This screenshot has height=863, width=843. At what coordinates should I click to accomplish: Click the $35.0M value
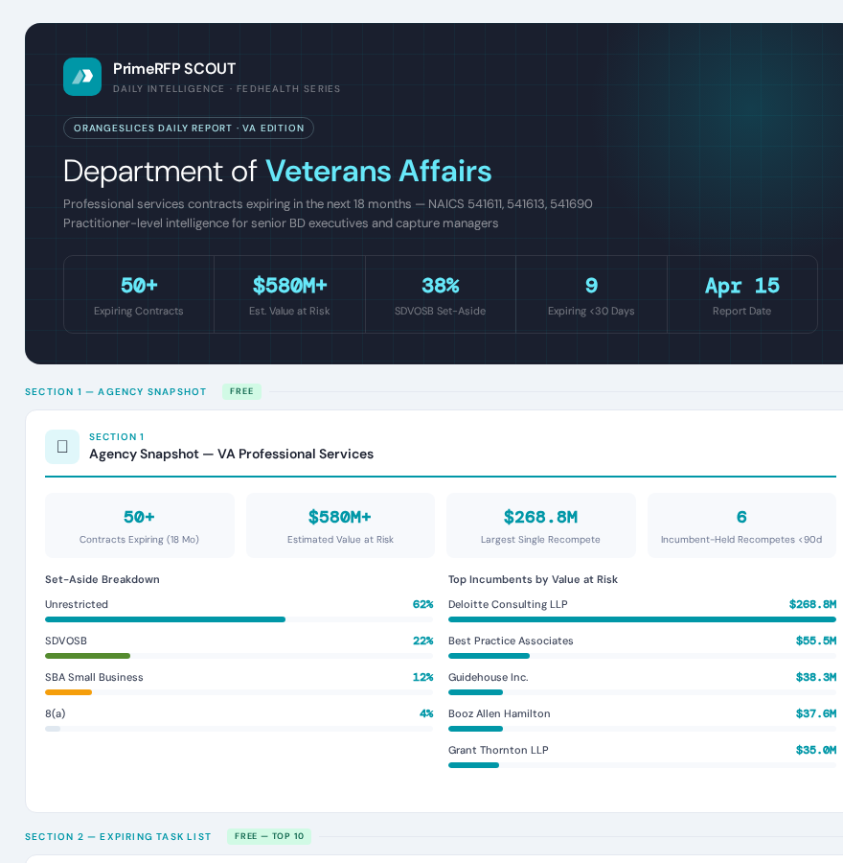pos(815,750)
